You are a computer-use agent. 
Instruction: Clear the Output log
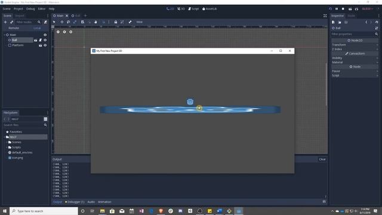click(x=322, y=159)
